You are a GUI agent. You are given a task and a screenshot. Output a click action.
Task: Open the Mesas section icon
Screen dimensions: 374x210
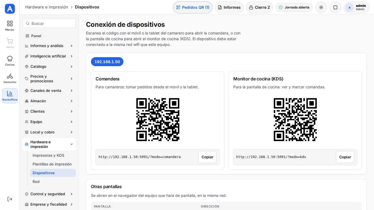[10, 26]
